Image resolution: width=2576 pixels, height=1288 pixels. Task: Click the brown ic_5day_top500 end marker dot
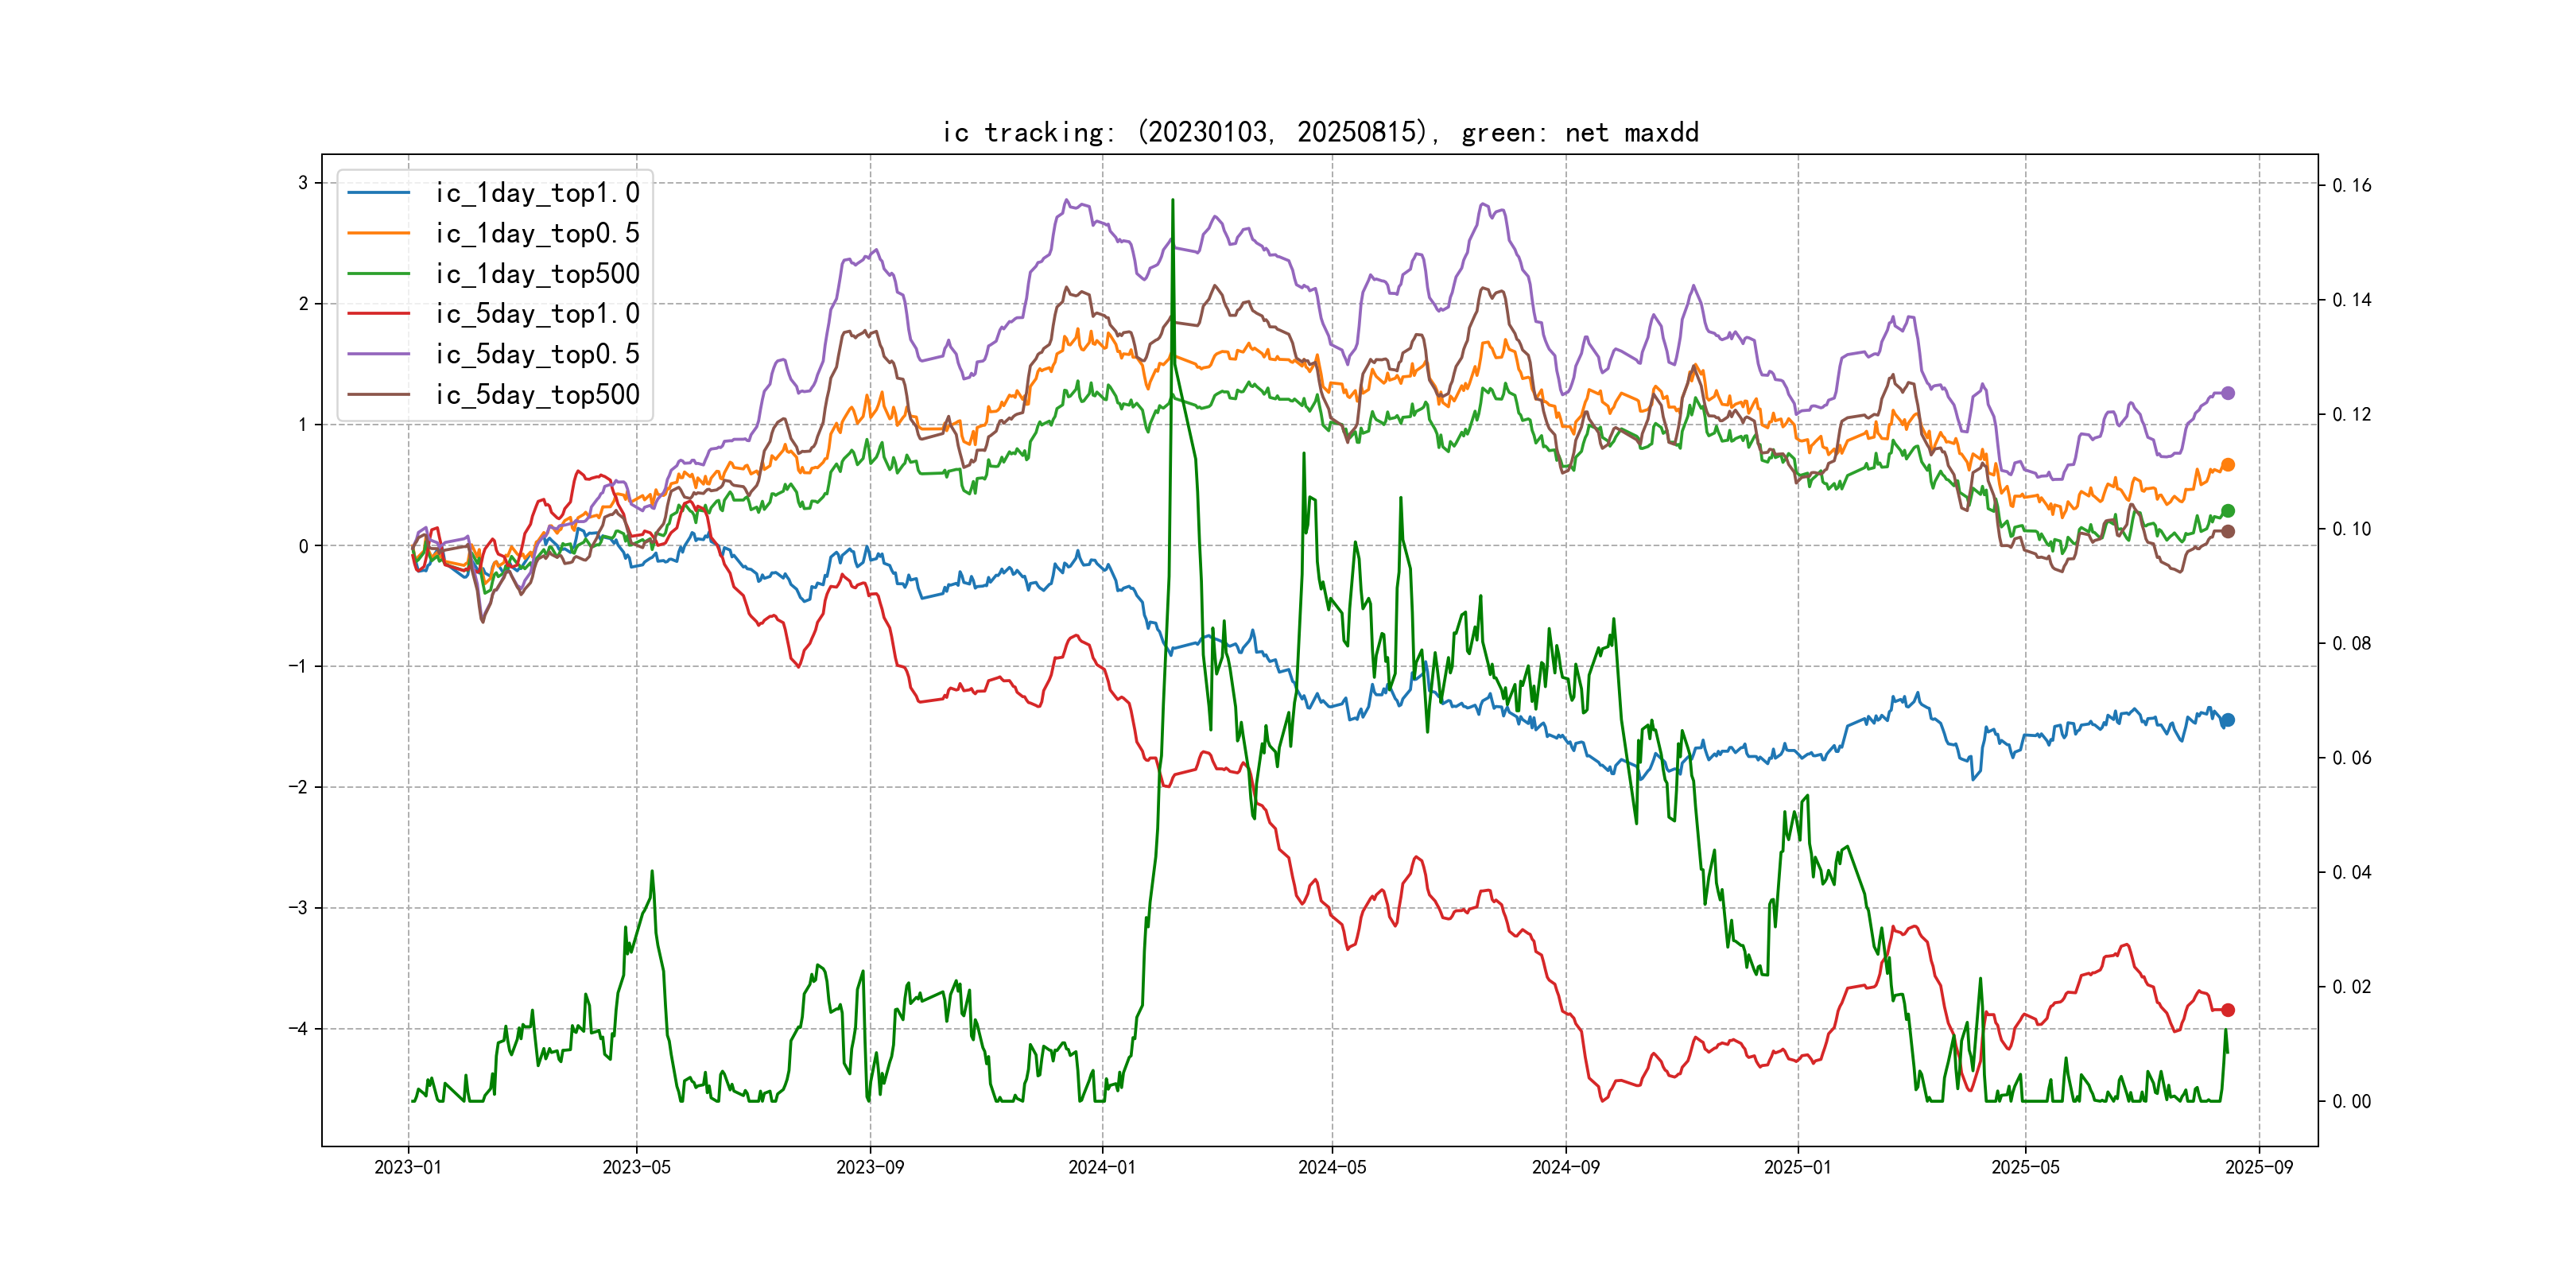coord(2227,531)
